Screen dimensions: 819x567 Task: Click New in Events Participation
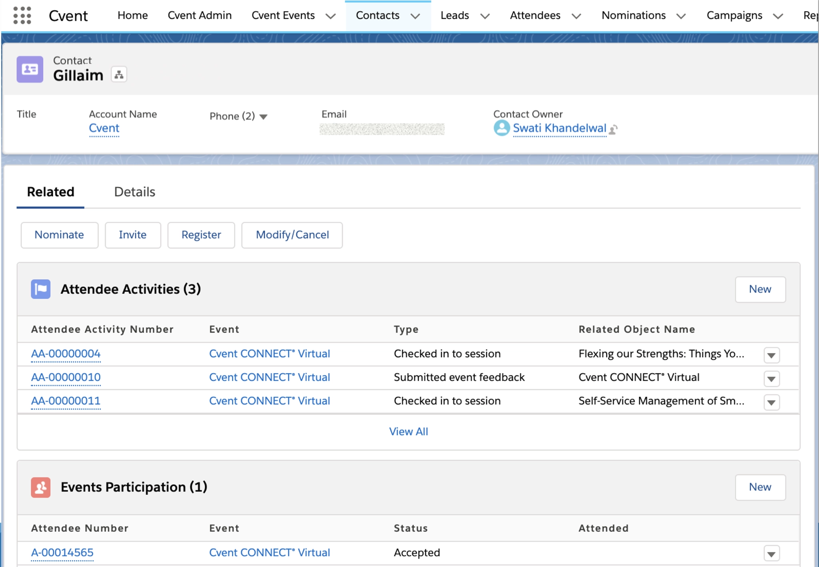[760, 487]
